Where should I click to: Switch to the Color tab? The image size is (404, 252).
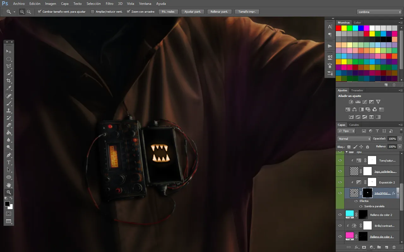[357, 23]
